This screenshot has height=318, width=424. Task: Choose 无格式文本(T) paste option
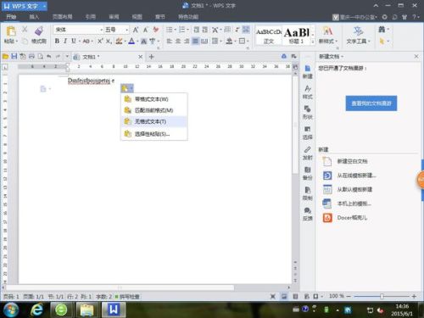(154, 121)
